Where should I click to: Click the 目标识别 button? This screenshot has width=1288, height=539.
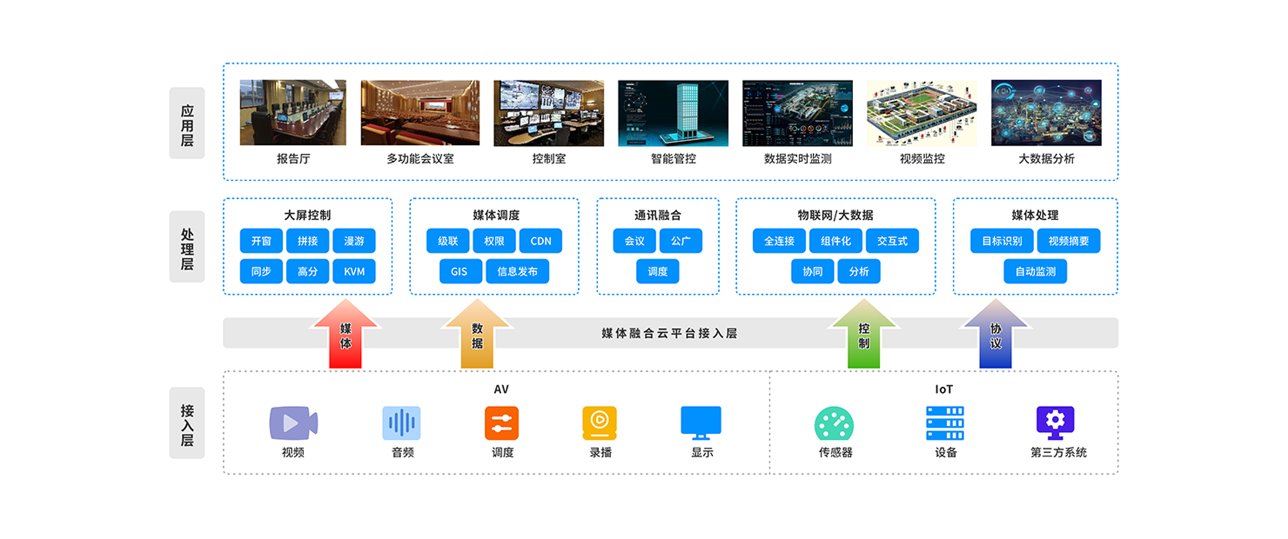pos(1002,241)
